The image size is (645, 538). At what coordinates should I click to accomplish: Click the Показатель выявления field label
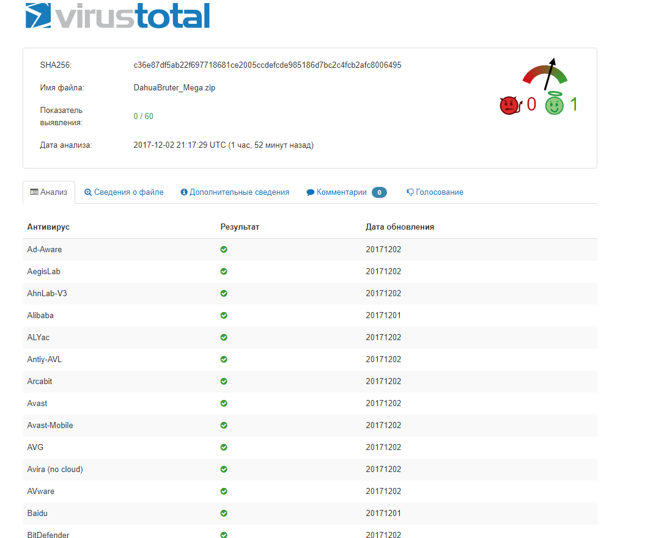tap(61, 116)
